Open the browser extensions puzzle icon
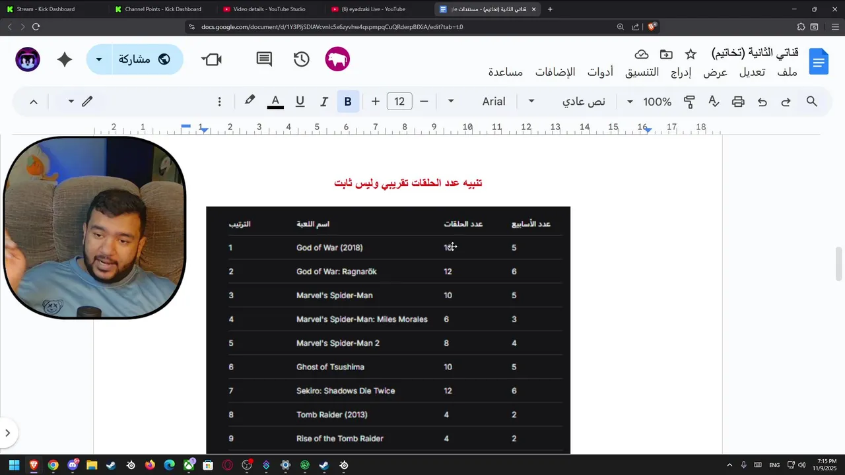This screenshot has width=845, height=475. 801,27
